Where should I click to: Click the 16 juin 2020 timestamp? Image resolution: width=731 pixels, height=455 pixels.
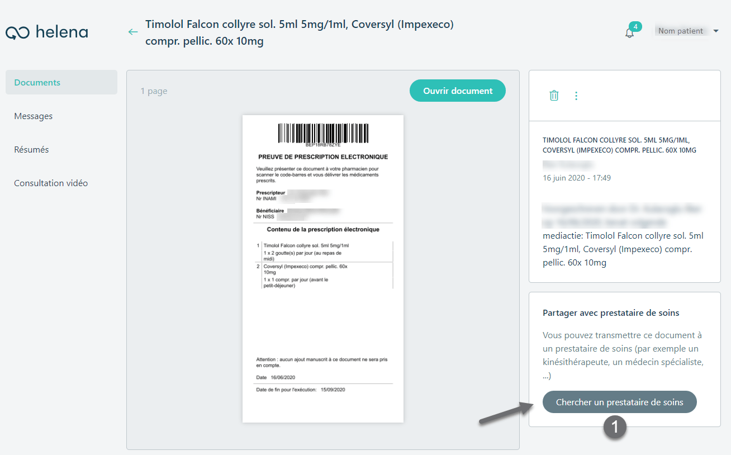point(577,178)
